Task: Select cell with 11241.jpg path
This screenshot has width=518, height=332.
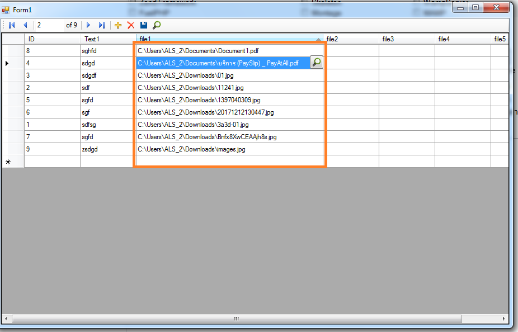Action: (229, 87)
